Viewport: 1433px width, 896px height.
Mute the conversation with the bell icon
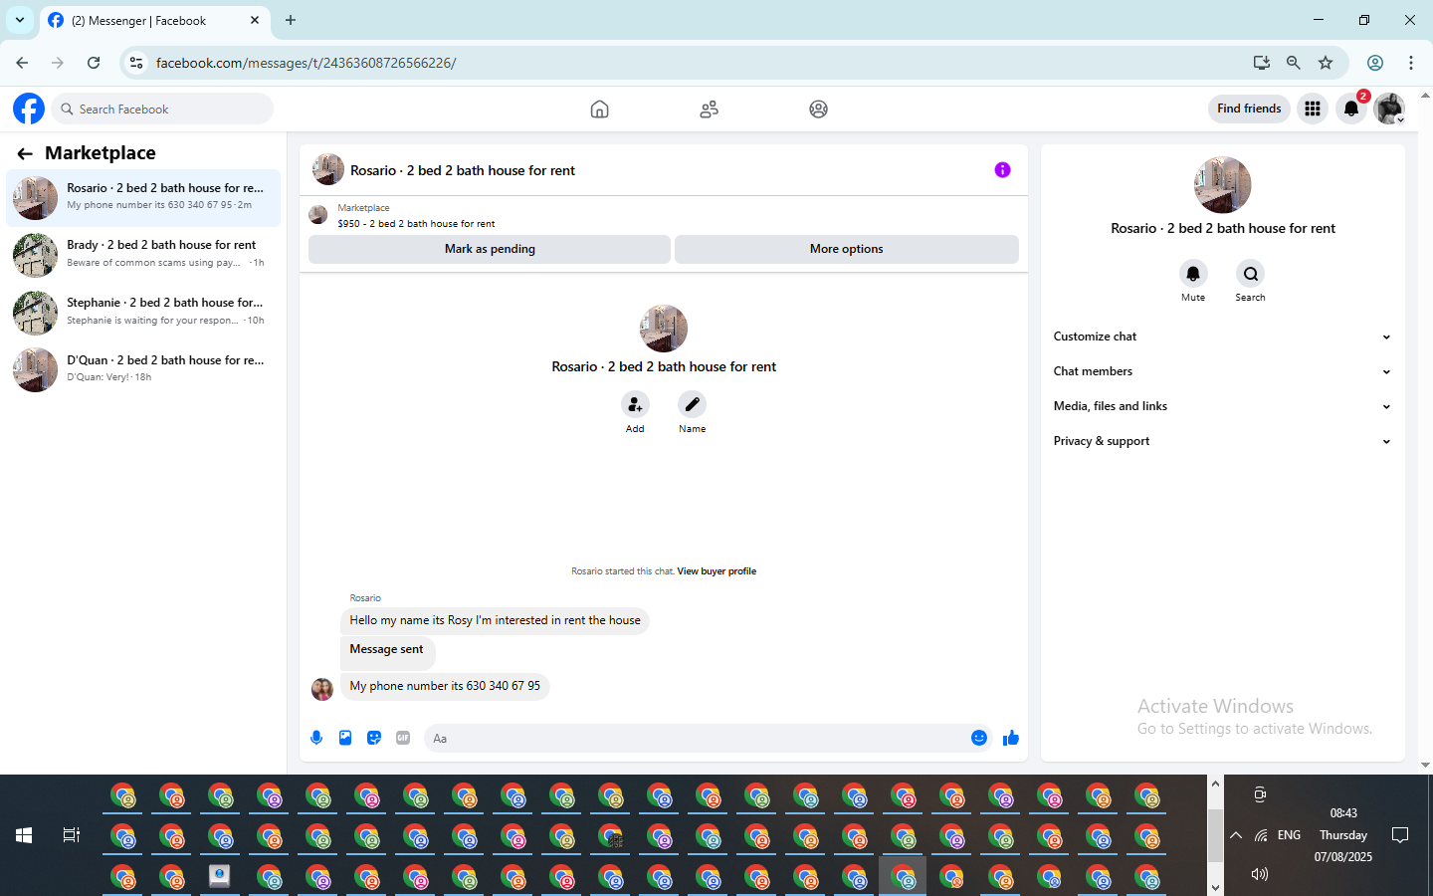1193,274
